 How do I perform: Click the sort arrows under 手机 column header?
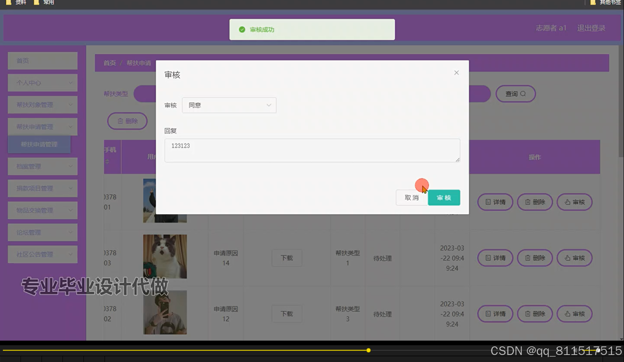[107, 162]
